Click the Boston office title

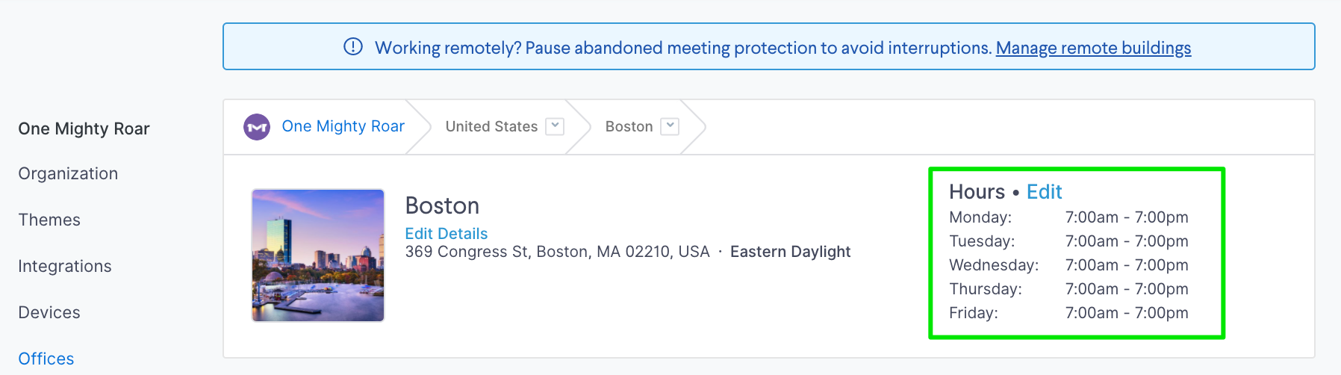click(x=442, y=205)
